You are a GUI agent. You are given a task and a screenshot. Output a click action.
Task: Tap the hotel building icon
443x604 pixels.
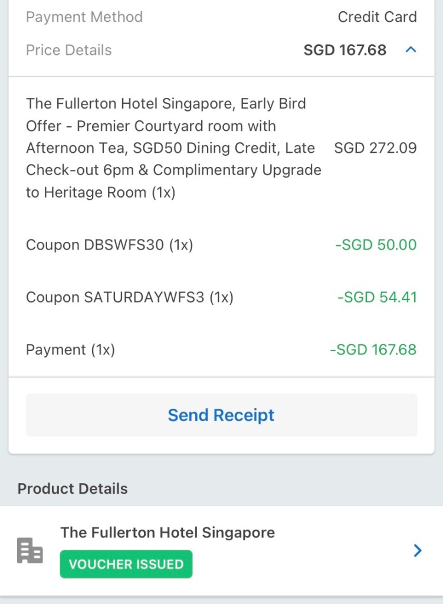point(29,551)
